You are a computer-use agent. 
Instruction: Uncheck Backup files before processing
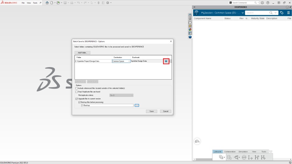pos(79,102)
